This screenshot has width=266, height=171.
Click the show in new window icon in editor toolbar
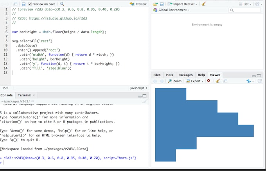click(15, 4)
